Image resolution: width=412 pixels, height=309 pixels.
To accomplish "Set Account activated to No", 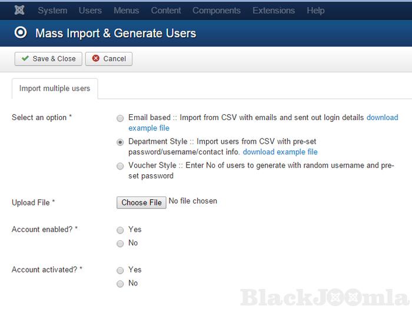I will coord(120,284).
